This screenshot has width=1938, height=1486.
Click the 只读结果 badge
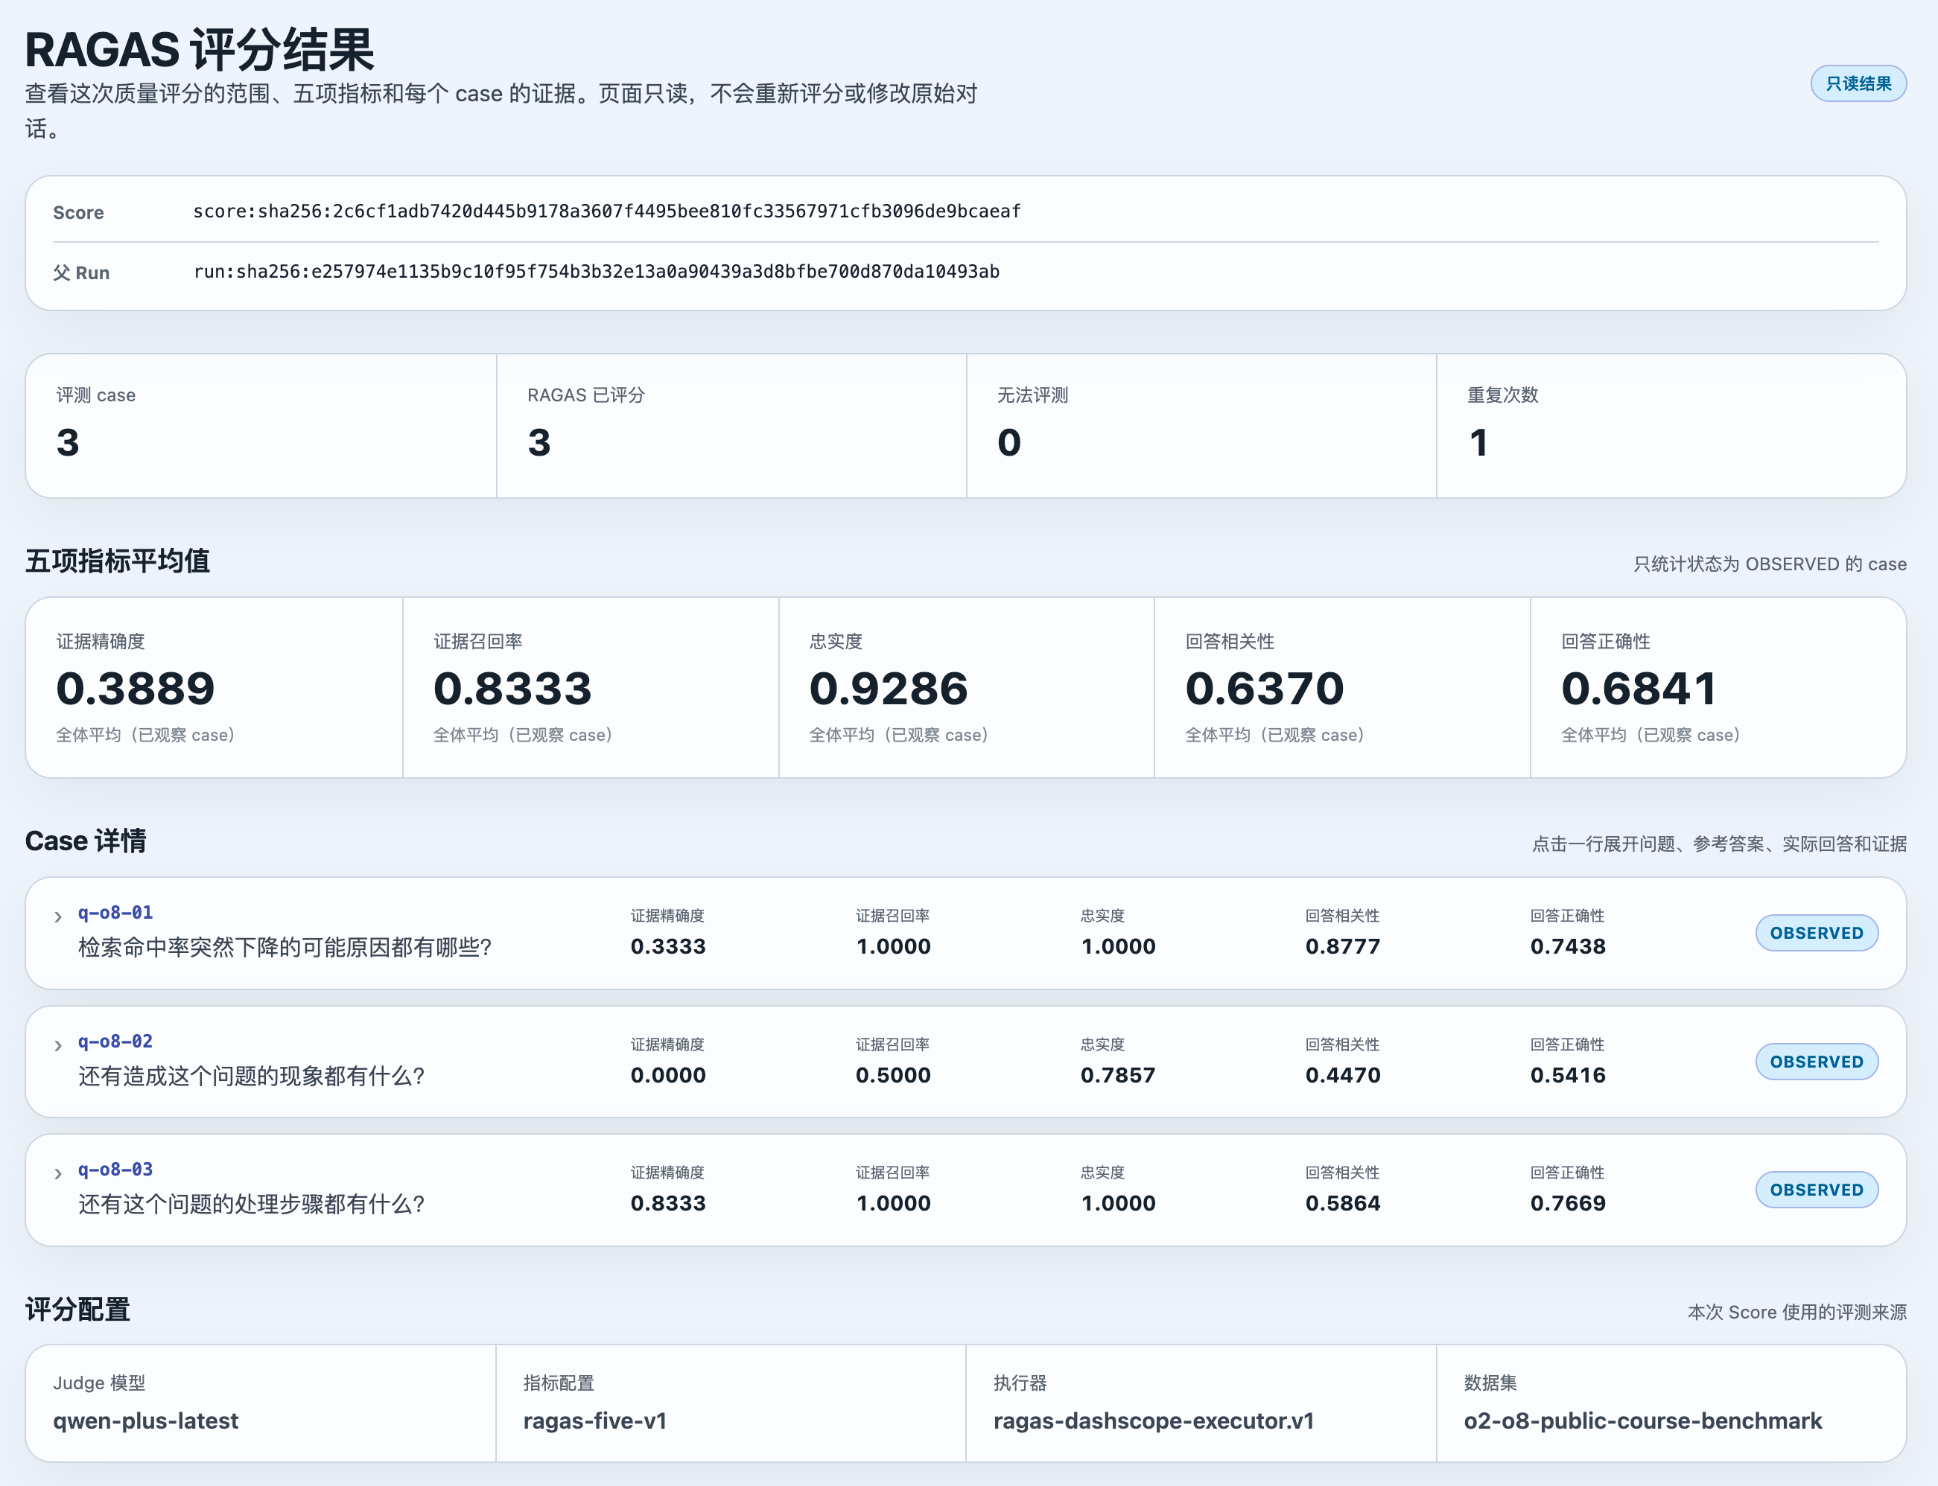(1858, 83)
